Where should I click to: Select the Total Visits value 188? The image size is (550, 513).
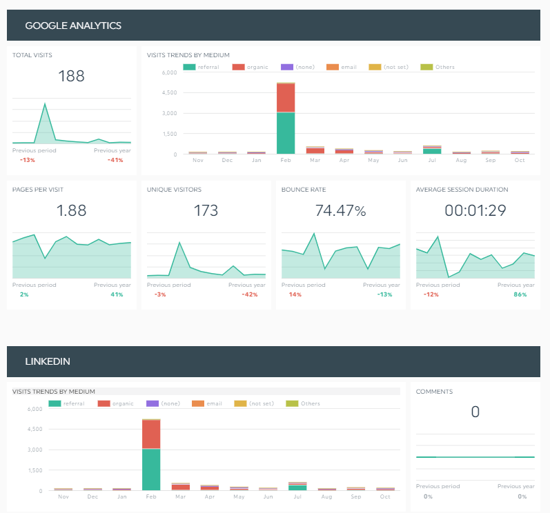[71, 76]
